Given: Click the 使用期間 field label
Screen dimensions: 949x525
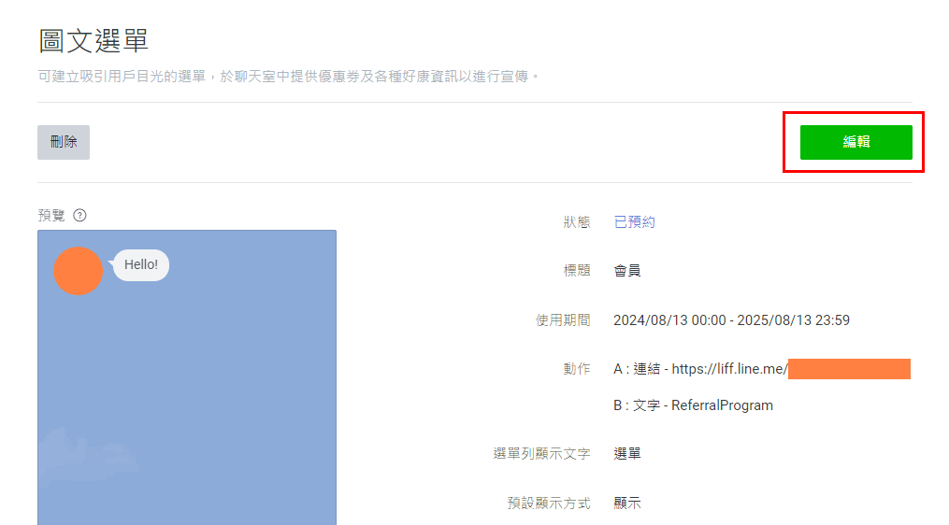Looking at the screenshot, I should click(x=563, y=320).
